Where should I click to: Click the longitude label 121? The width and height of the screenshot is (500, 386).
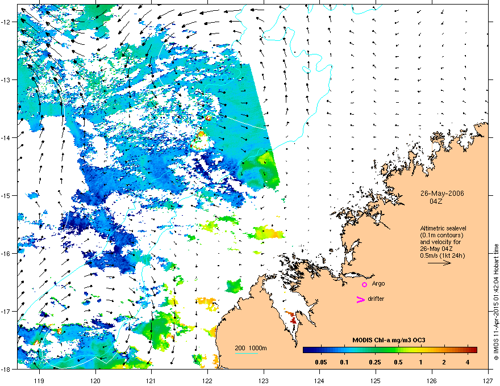[x=152, y=380]
